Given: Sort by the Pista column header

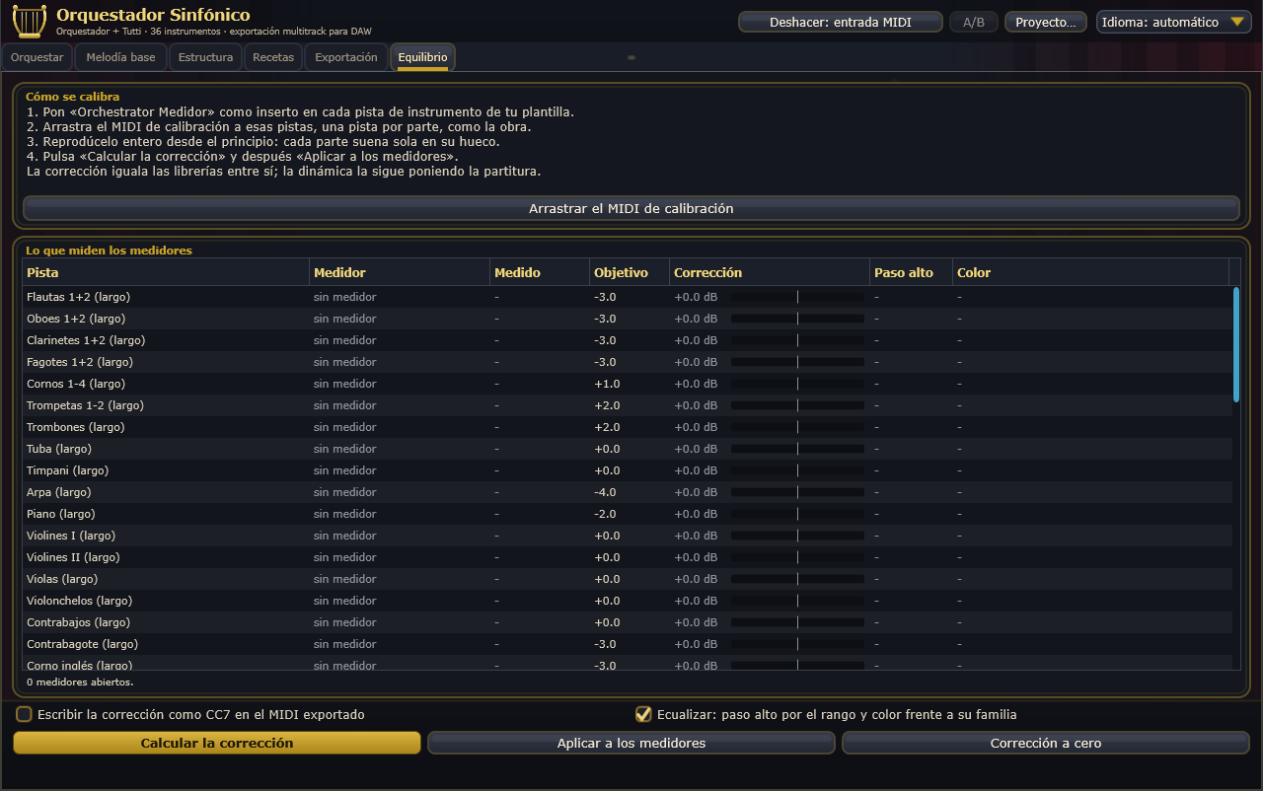Looking at the screenshot, I should point(166,272).
